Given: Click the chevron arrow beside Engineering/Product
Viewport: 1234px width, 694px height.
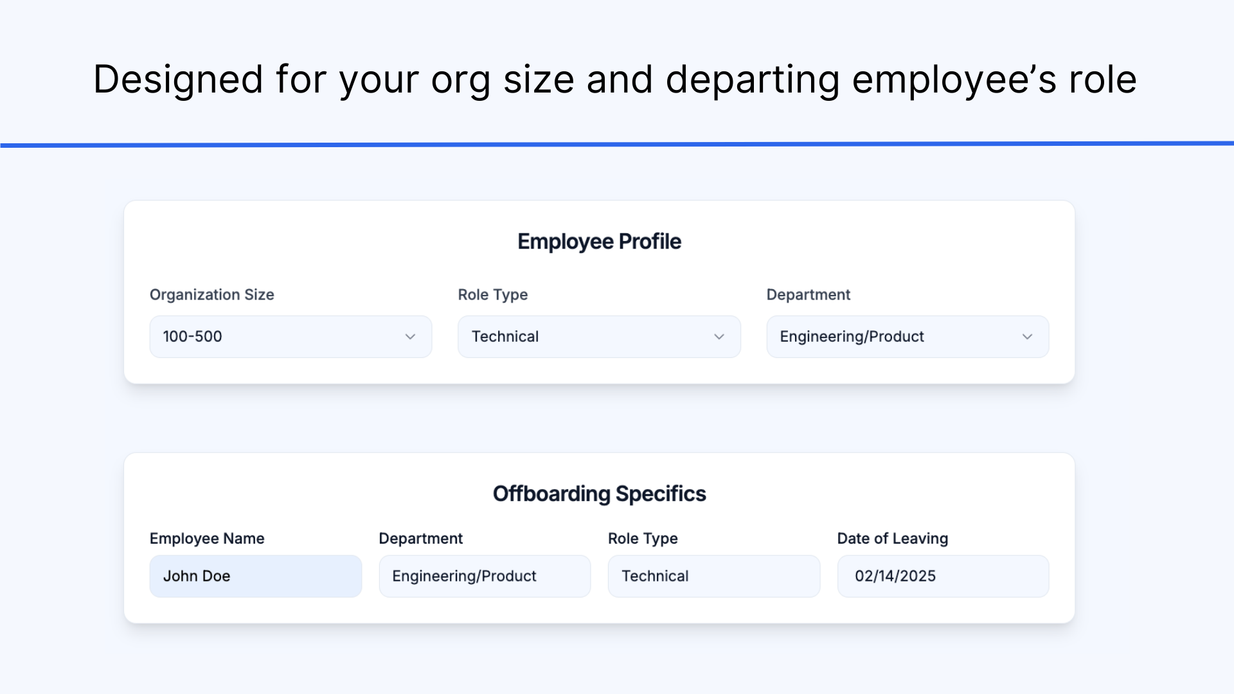Looking at the screenshot, I should (1027, 337).
